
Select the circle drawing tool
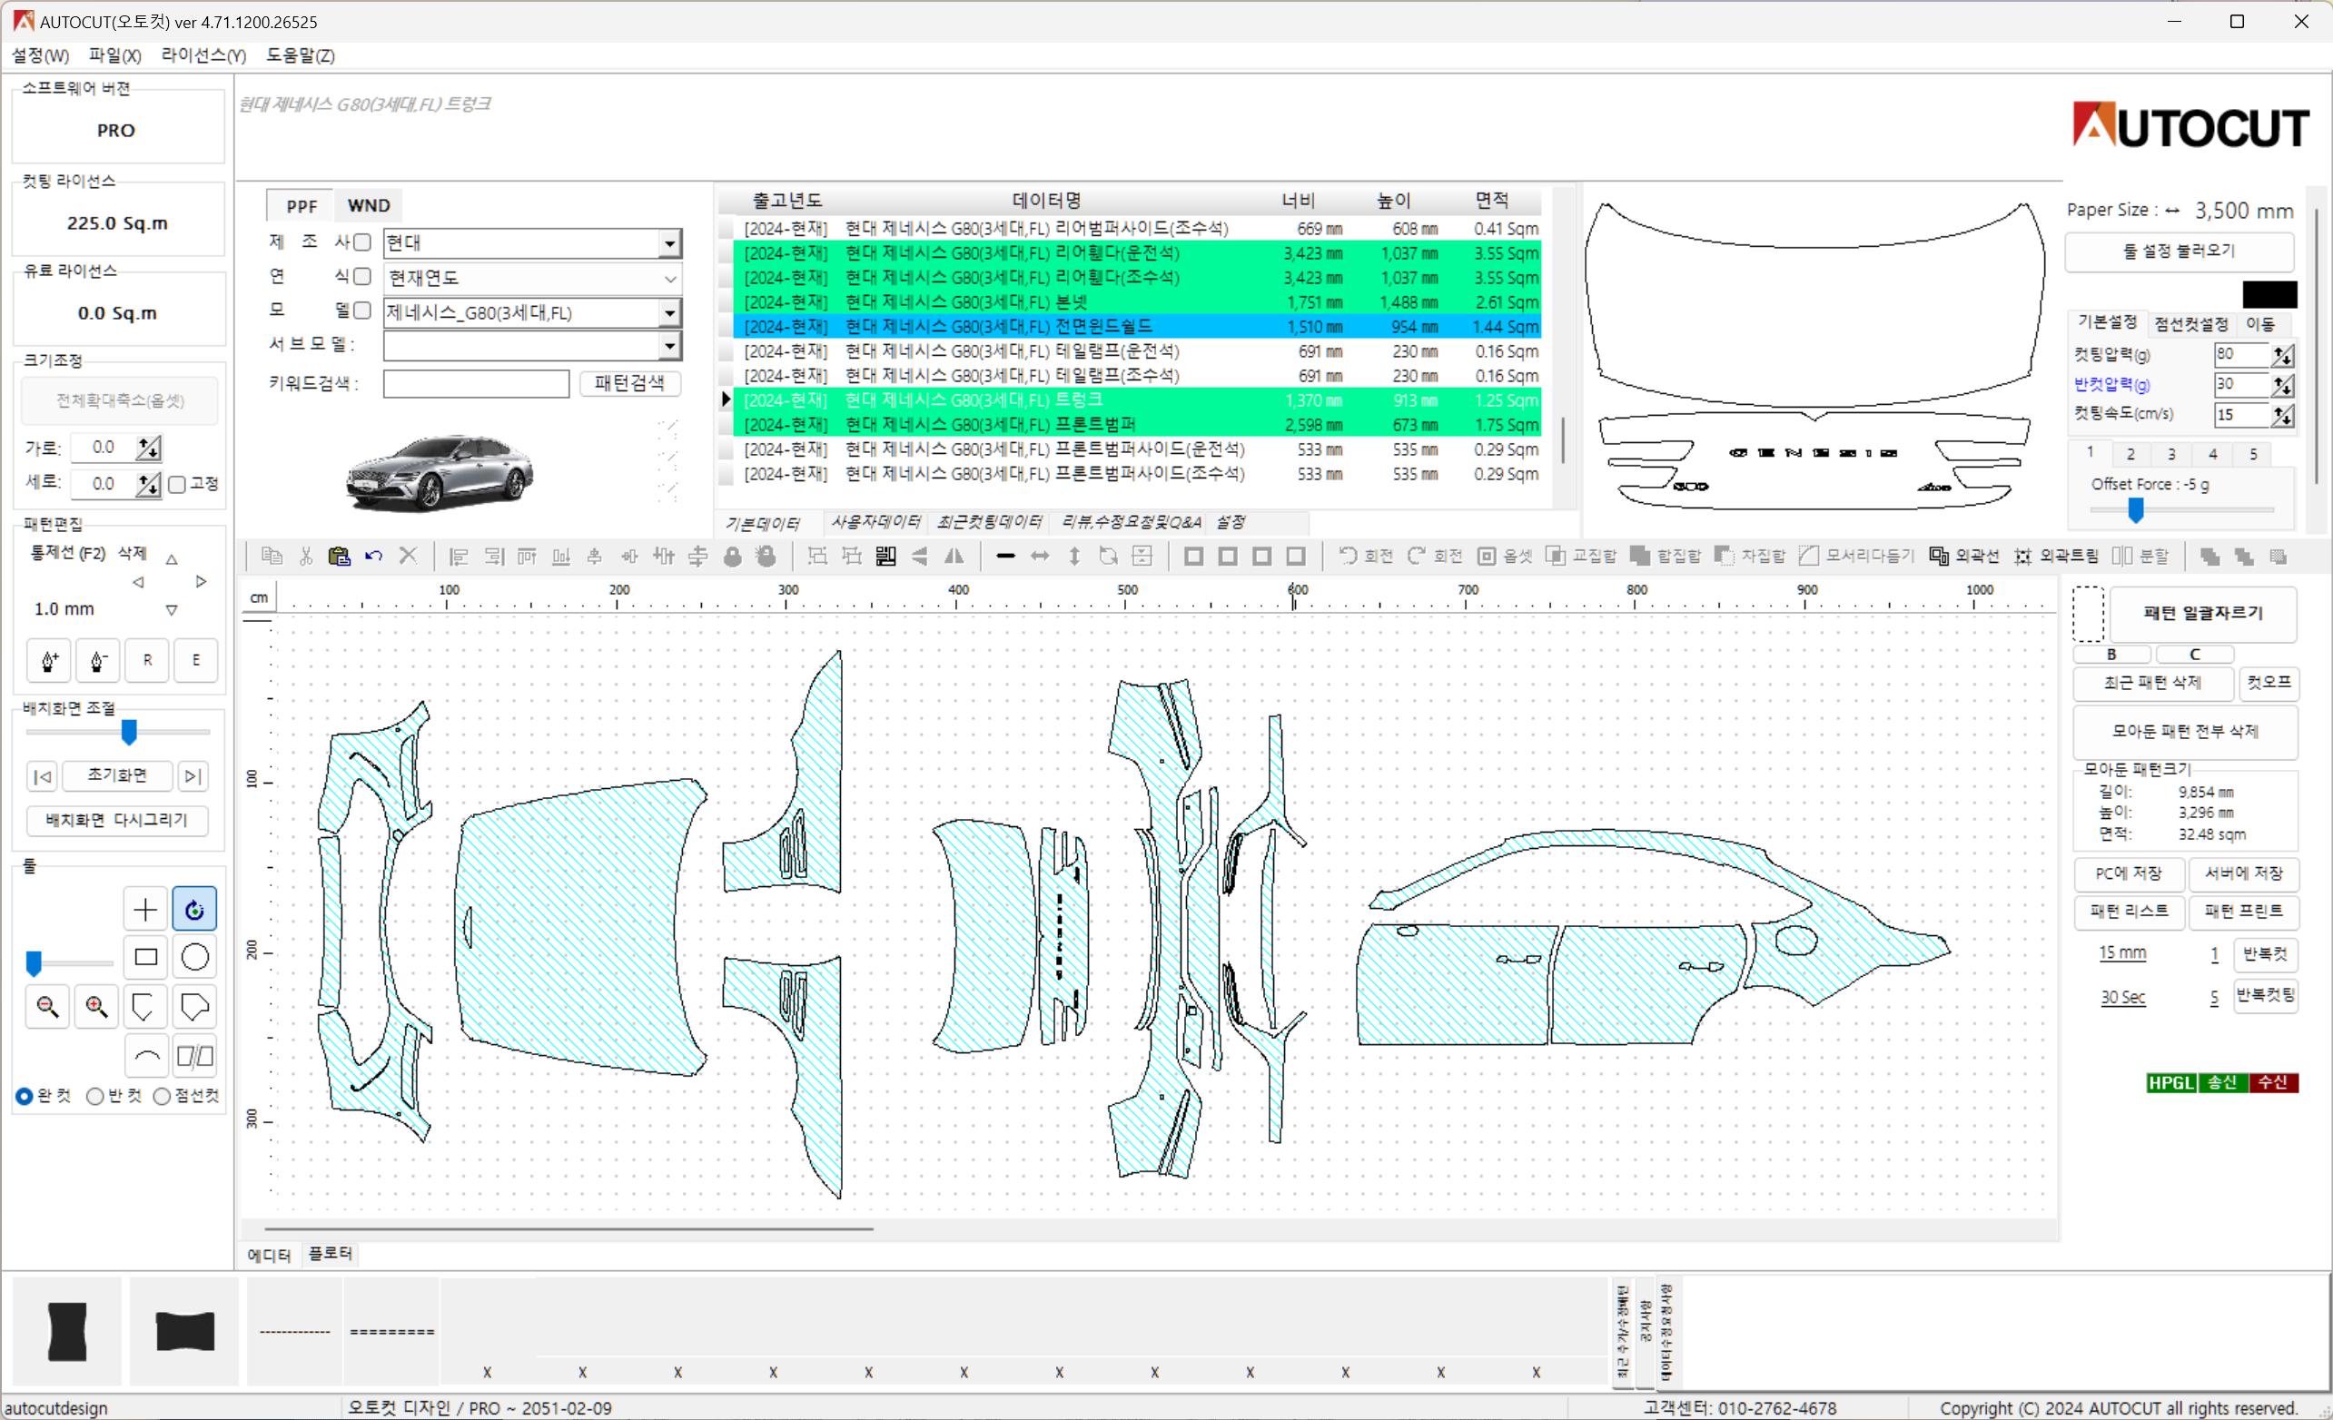pos(194,957)
